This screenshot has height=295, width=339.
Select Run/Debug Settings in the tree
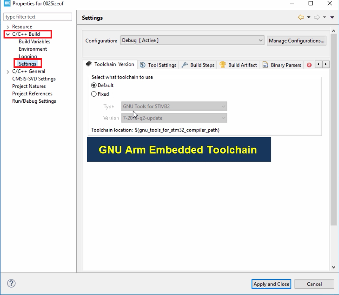point(34,101)
